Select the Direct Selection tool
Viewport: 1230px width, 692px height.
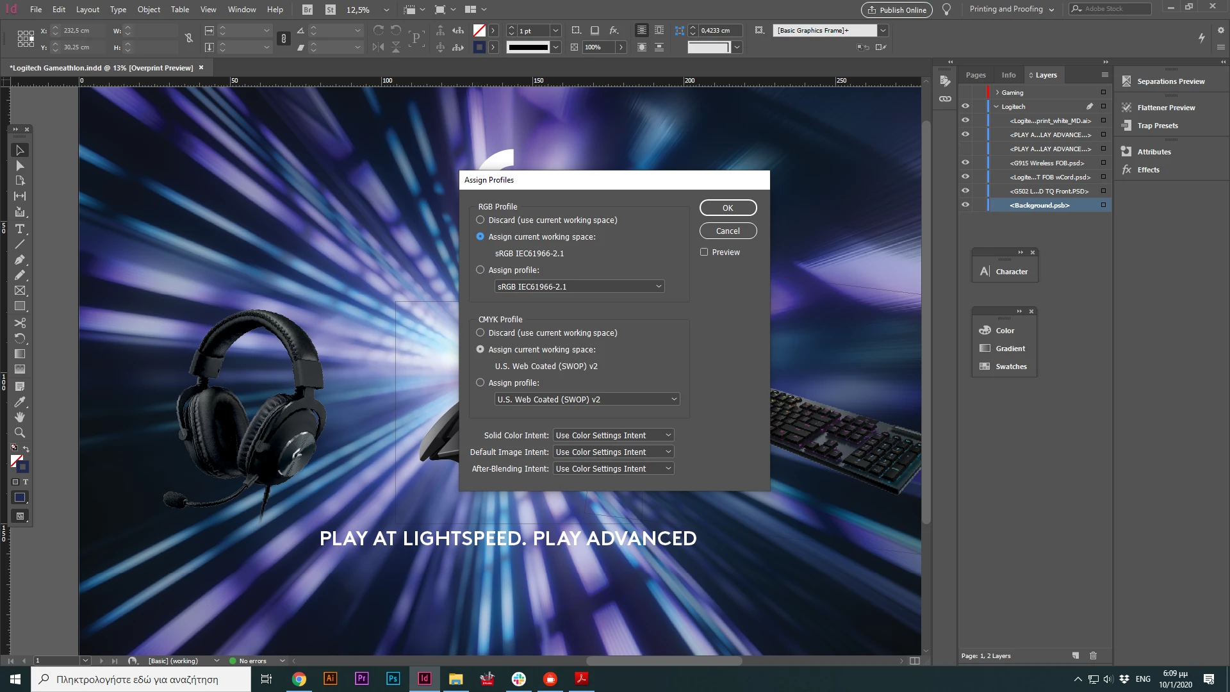[x=20, y=166]
